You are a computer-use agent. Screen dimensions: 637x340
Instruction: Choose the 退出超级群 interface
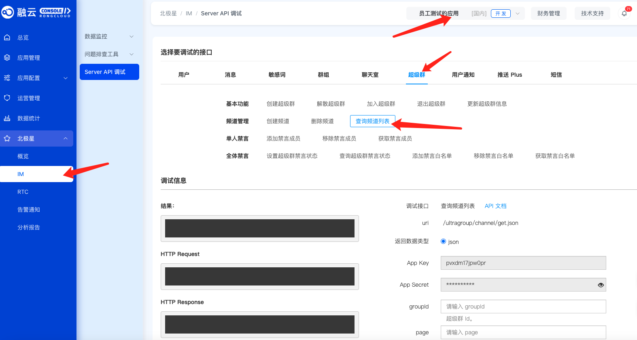coord(431,104)
